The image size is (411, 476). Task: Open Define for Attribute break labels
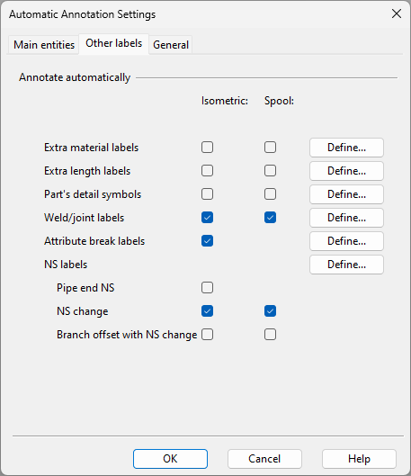346,241
